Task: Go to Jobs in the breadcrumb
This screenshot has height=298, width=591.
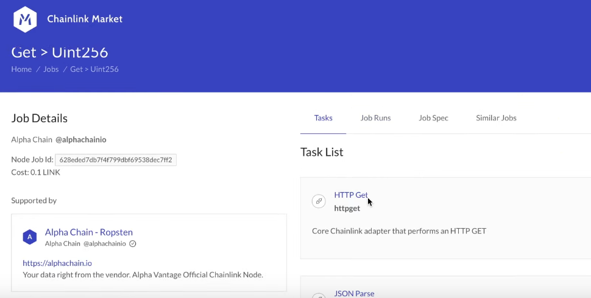Action: click(x=51, y=69)
